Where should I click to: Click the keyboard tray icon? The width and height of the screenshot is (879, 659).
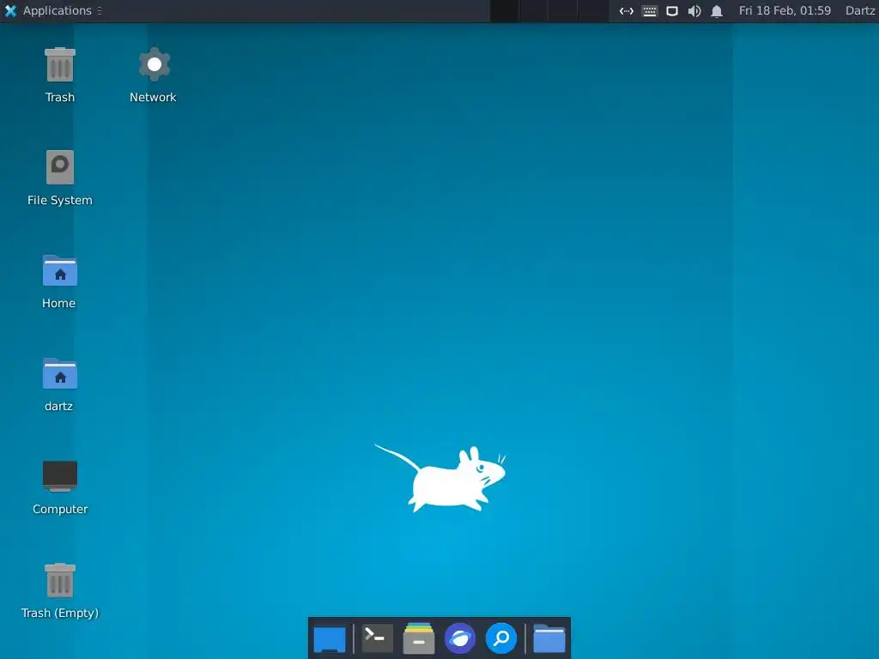[649, 11]
